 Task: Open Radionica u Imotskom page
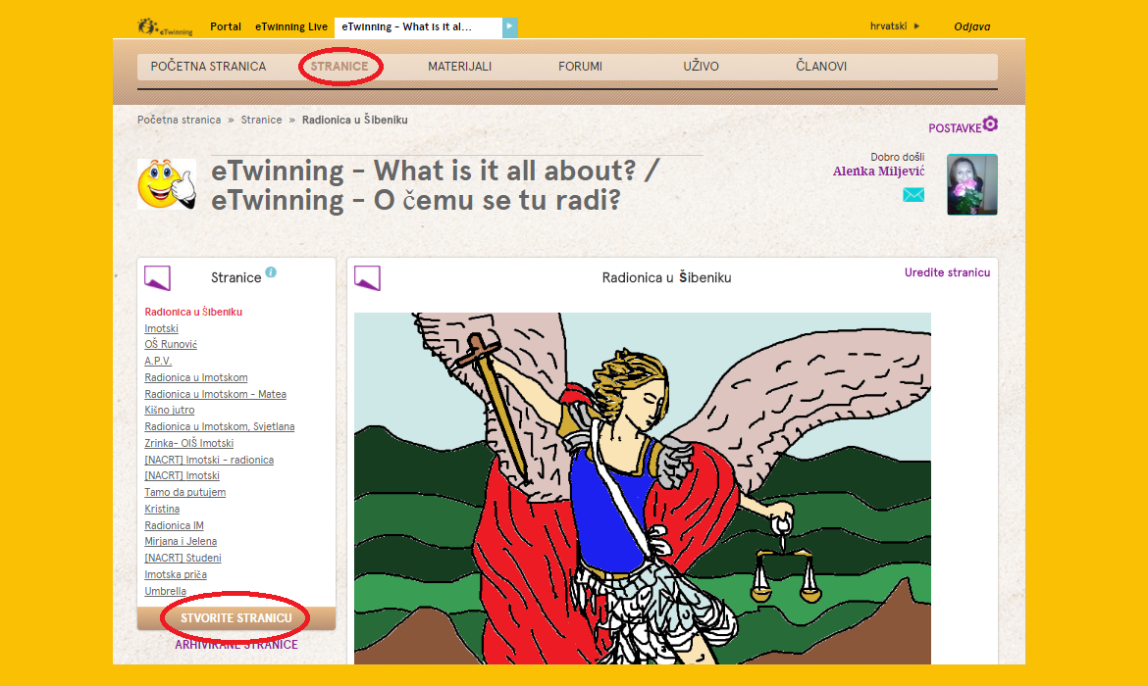(195, 377)
